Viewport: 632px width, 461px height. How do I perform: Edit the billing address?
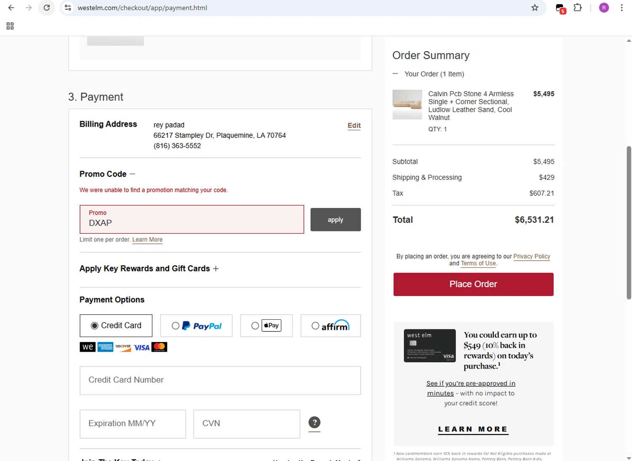[x=354, y=125]
